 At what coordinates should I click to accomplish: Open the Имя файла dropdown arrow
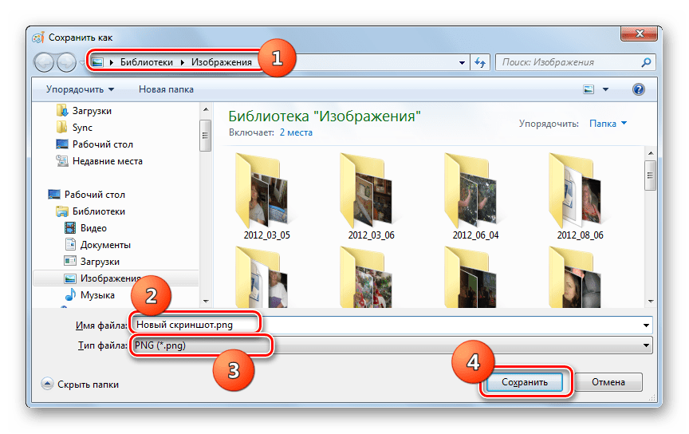pyautogui.click(x=646, y=325)
